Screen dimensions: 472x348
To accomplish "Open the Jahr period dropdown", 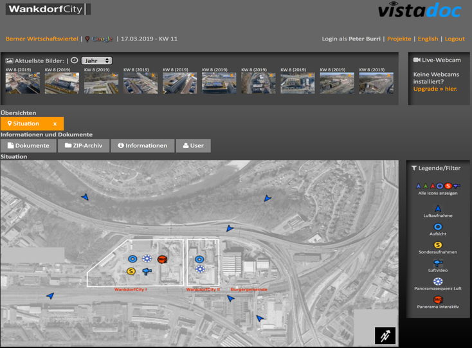I will pos(96,60).
